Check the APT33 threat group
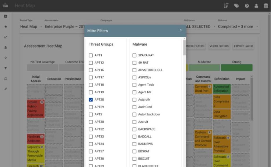Image resolution: width=271 pixels, height=167 pixels. point(91,137)
